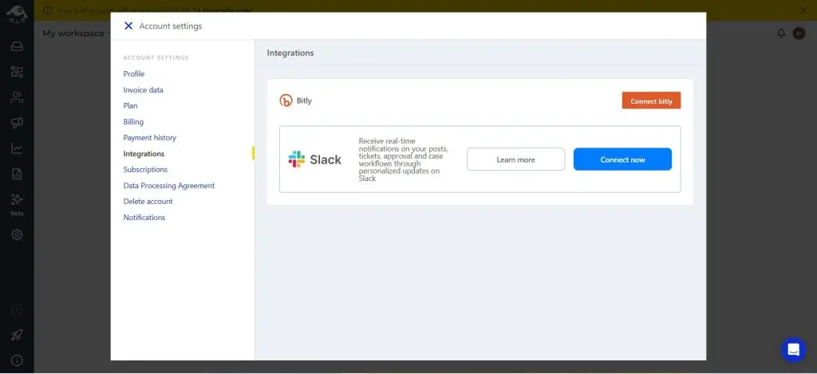Open the reports document icon in sidebar
The image size is (817, 374).
[x=17, y=174]
